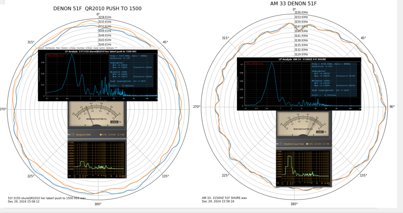Open the Int Sweep tab
403x213 pixels.
tap(89, 48)
